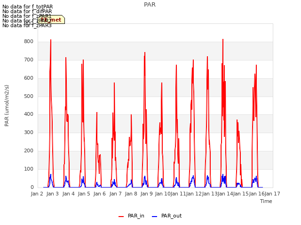Select the Jan 4 x-axis label
Viewport: 301px width, 225px height.
(x=68, y=194)
